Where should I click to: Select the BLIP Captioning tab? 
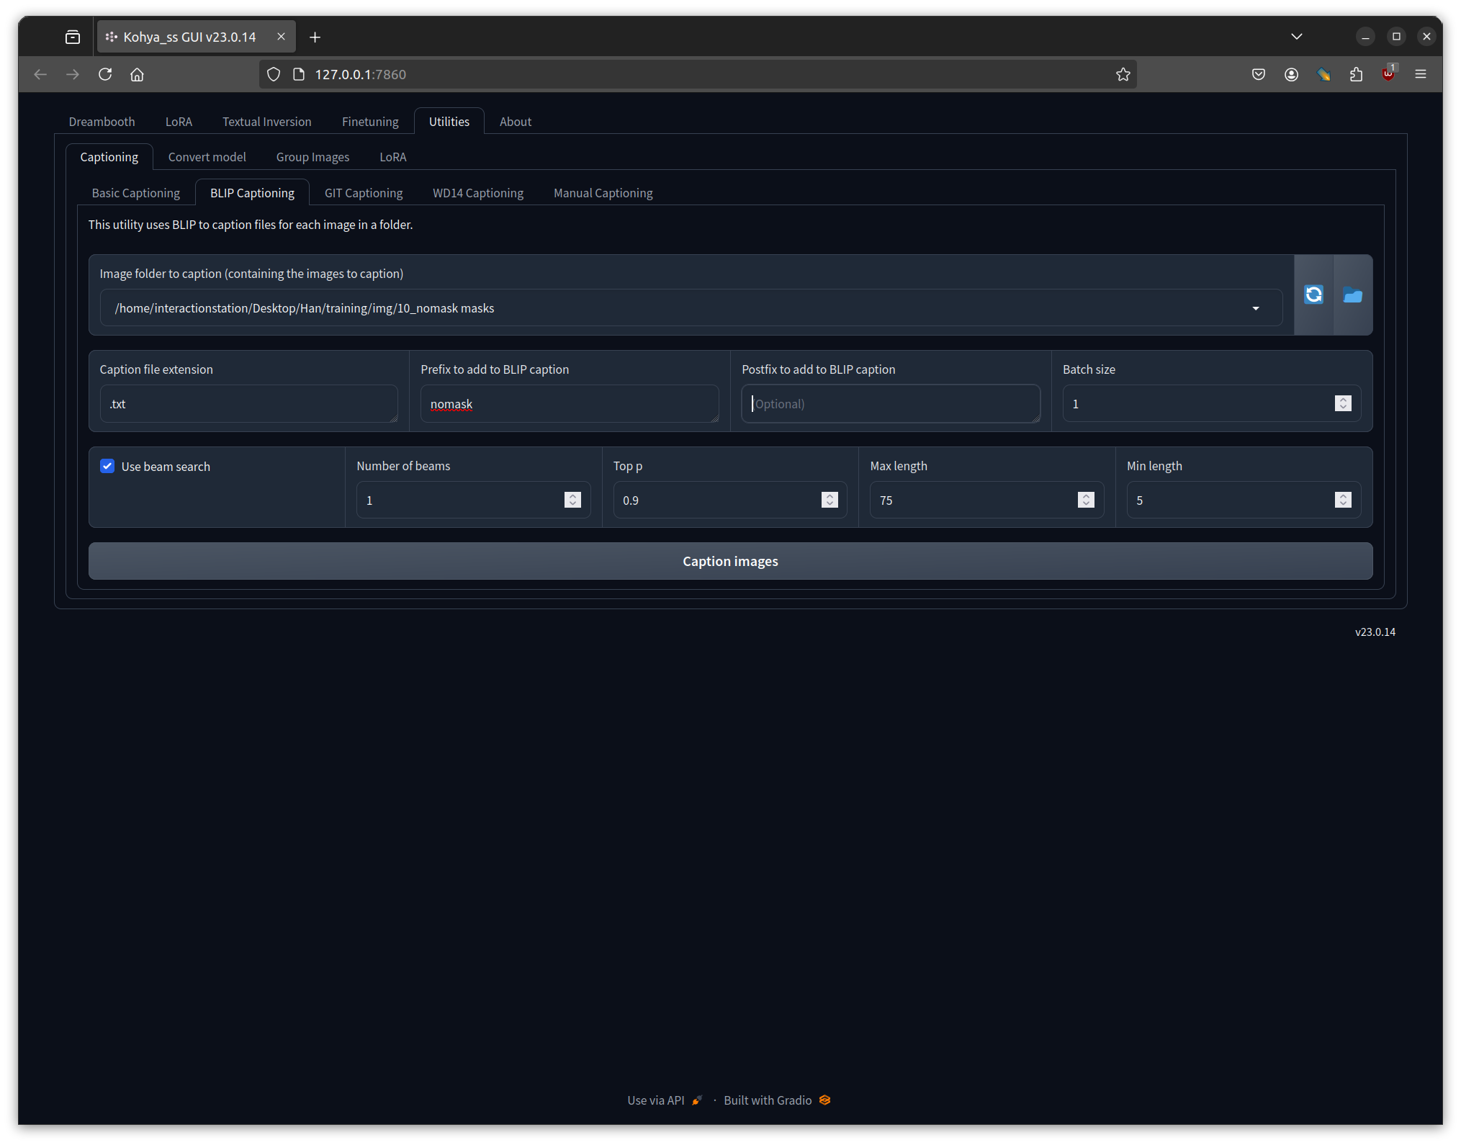tap(252, 193)
